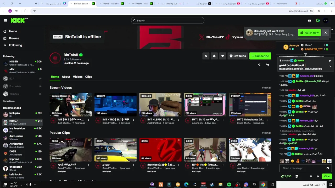Click the Gift Subs button
335x188 pixels.
click(237, 56)
